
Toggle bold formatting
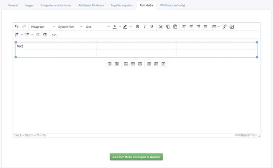click(137, 26)
